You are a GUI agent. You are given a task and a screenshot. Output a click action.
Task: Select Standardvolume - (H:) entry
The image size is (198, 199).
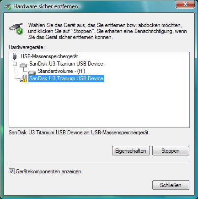[x=61, y=71]
